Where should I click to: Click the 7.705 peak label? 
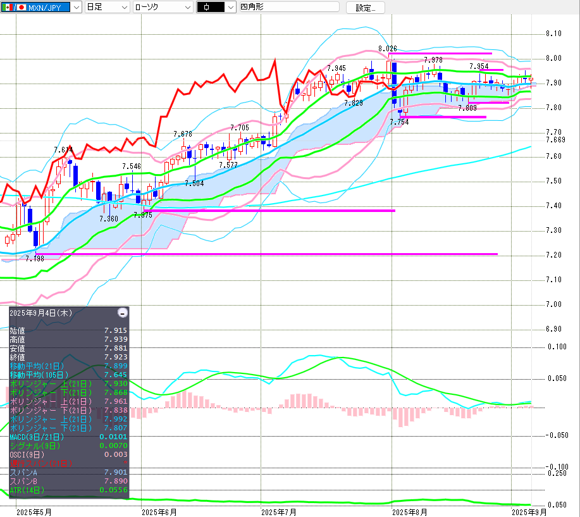tap(239, 128)
